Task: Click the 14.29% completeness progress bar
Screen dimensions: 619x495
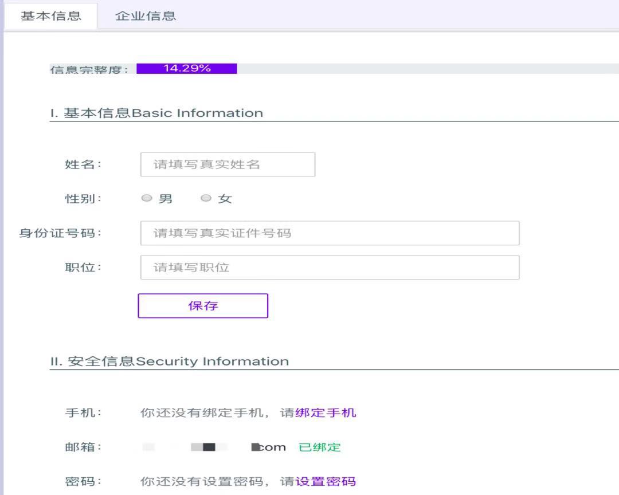Action: point(187,69)
